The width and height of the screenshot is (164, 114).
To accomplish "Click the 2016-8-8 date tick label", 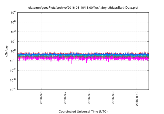I will (x=89, y=98).
